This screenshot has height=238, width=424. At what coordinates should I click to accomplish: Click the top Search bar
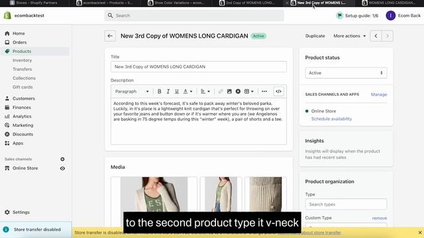click(x=194, y=16)
